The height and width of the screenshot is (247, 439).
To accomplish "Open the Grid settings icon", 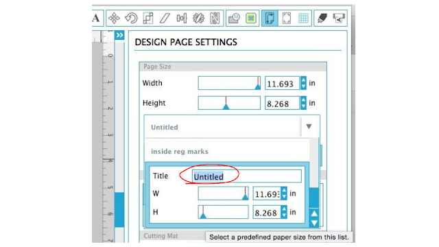I will (x=303, y=19).
